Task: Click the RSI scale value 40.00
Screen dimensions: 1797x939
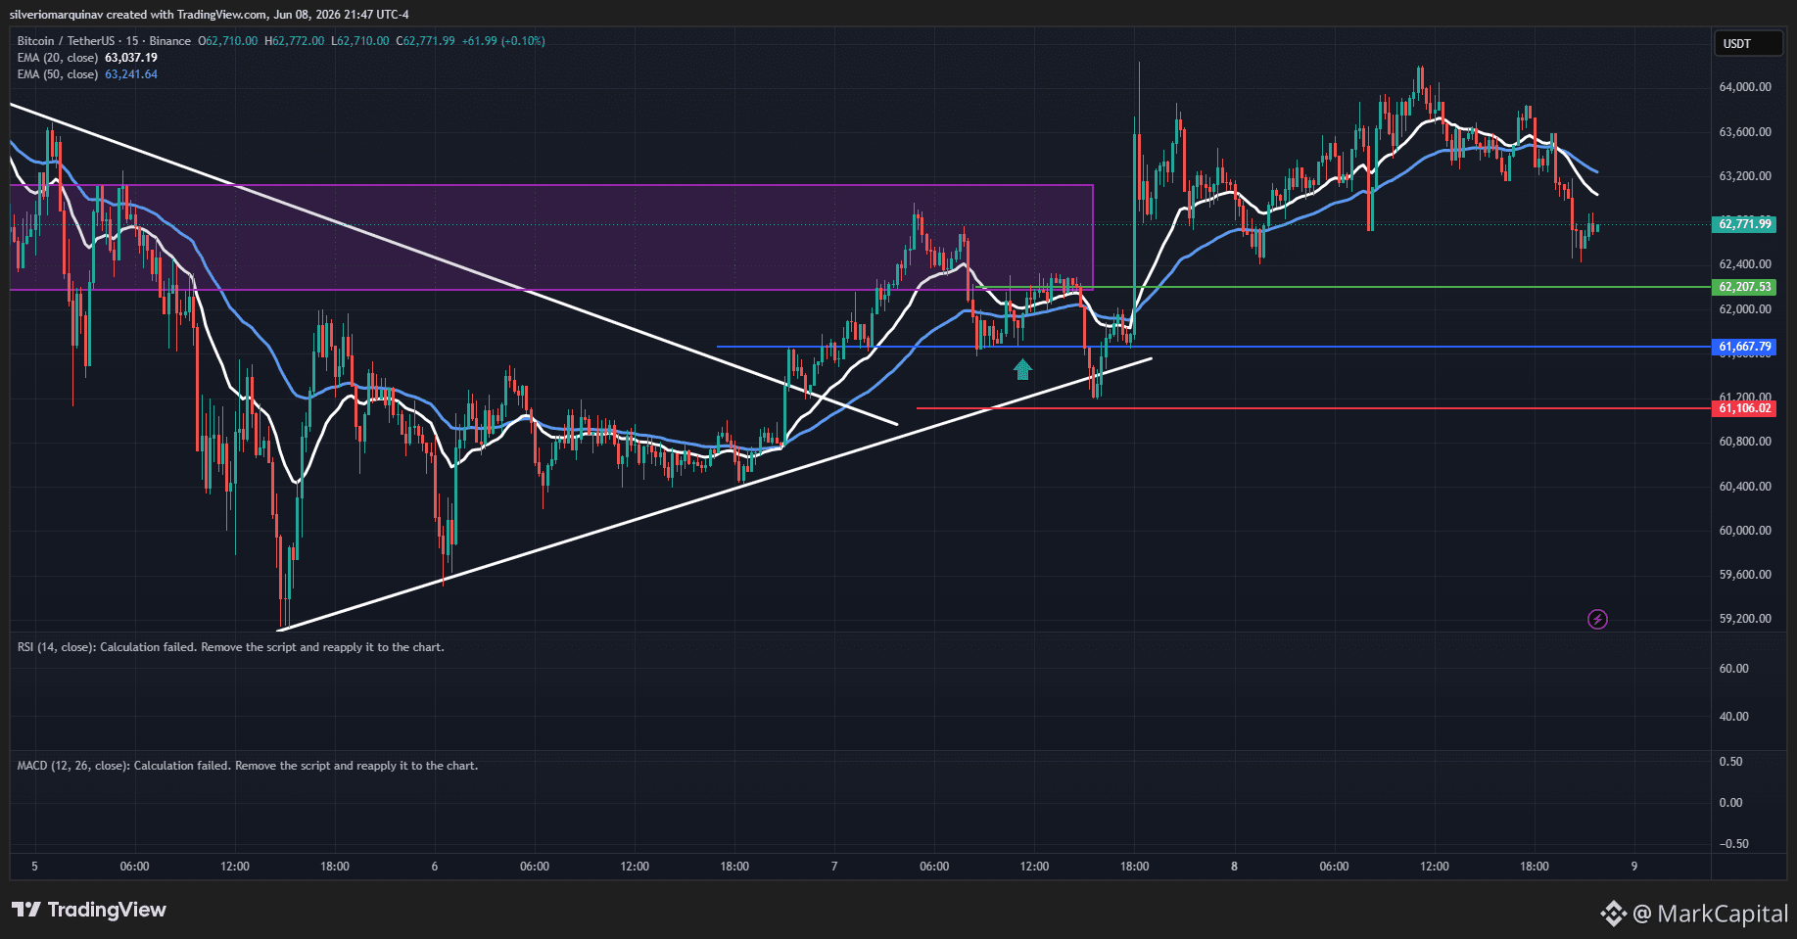Action: [1733, 717]
